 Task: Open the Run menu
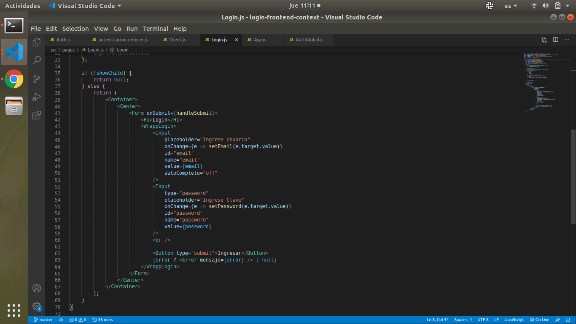coord(132,29)
